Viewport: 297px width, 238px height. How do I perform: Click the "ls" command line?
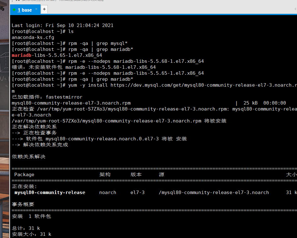(43, 31)
